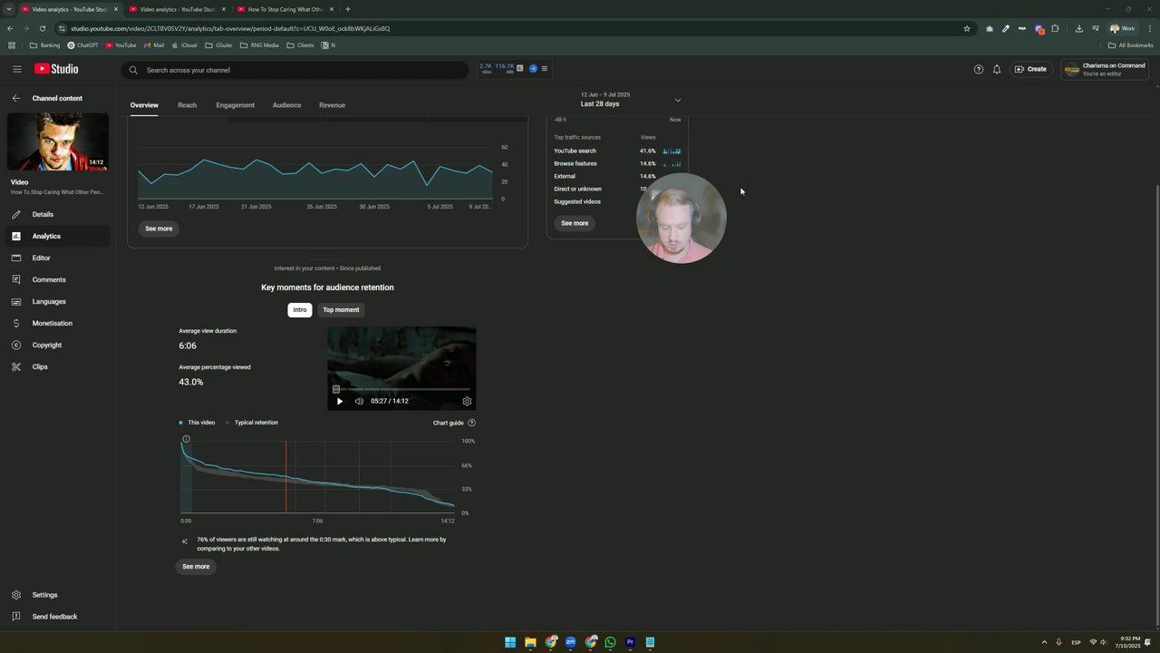Play the retention preview video
The height and width of the screenshot is (653, 1160).
(x=340, y=401)
